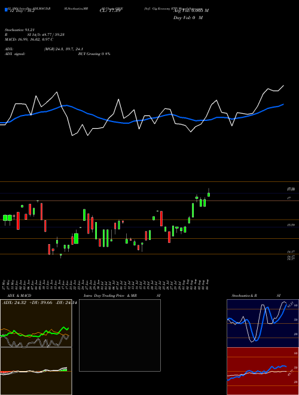The width and height of the screenshot is (299, 395).
Task: Click the white price line's final peak
Action: click(283, 86)
